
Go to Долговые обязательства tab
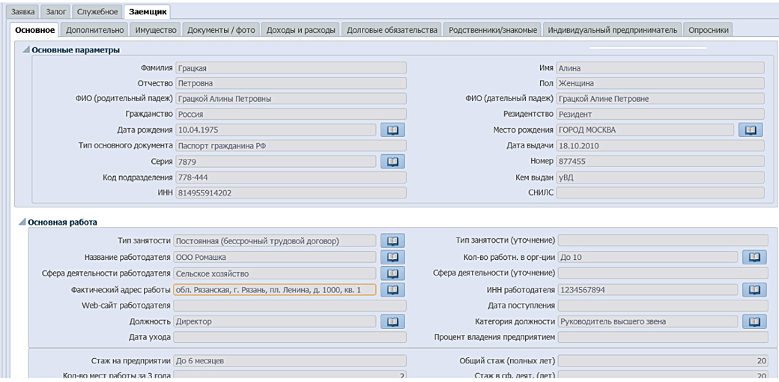click(x=392, y=30)
